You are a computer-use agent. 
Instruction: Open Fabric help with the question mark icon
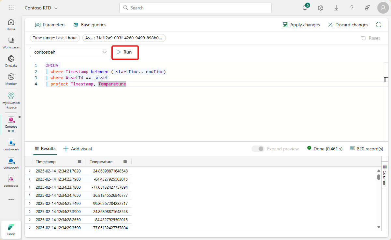click(352, 7)
